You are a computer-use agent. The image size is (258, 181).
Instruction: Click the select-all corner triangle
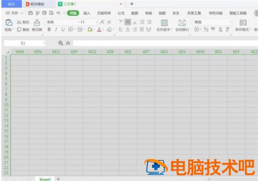pos(8,52)
